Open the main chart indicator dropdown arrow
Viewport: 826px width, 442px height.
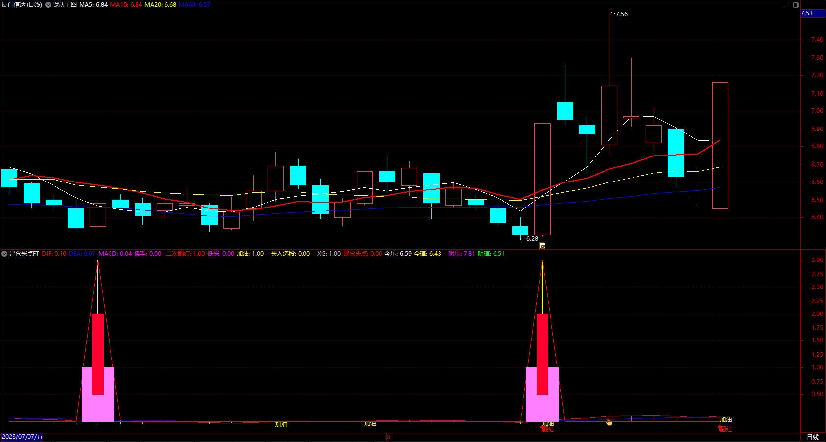(x=48, y=5)
